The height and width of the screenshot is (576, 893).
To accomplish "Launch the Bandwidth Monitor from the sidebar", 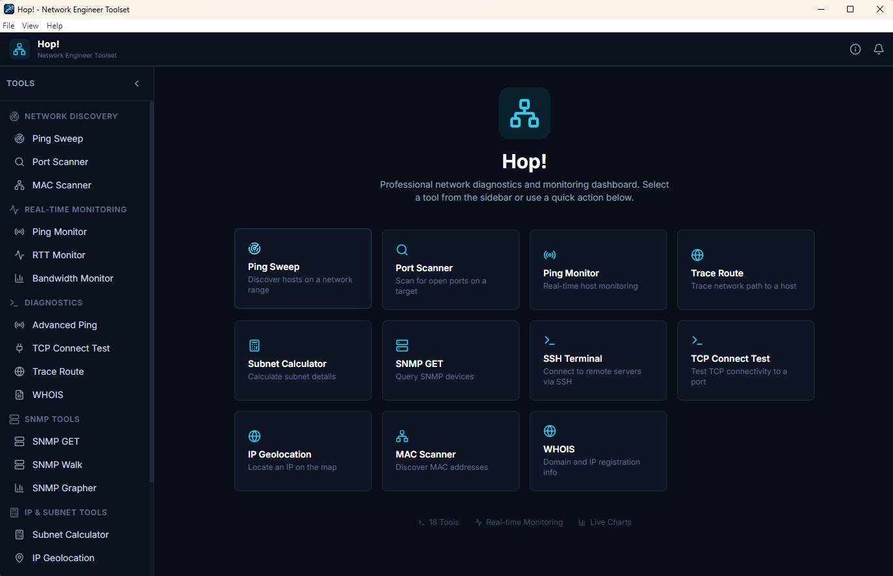I will pos(71,278).
